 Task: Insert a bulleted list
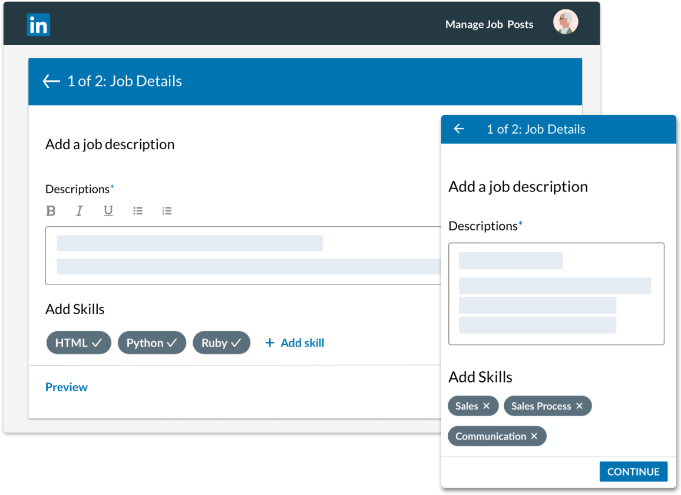click(138, 211)
